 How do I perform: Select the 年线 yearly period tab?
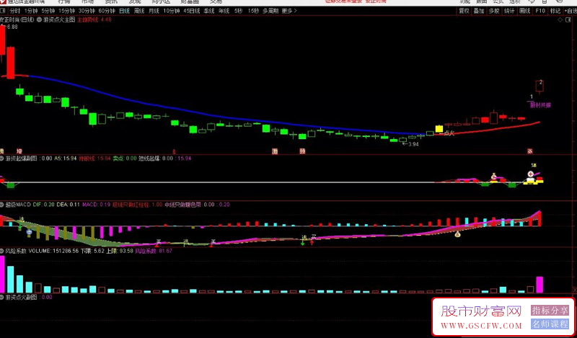tap(224, 11)
